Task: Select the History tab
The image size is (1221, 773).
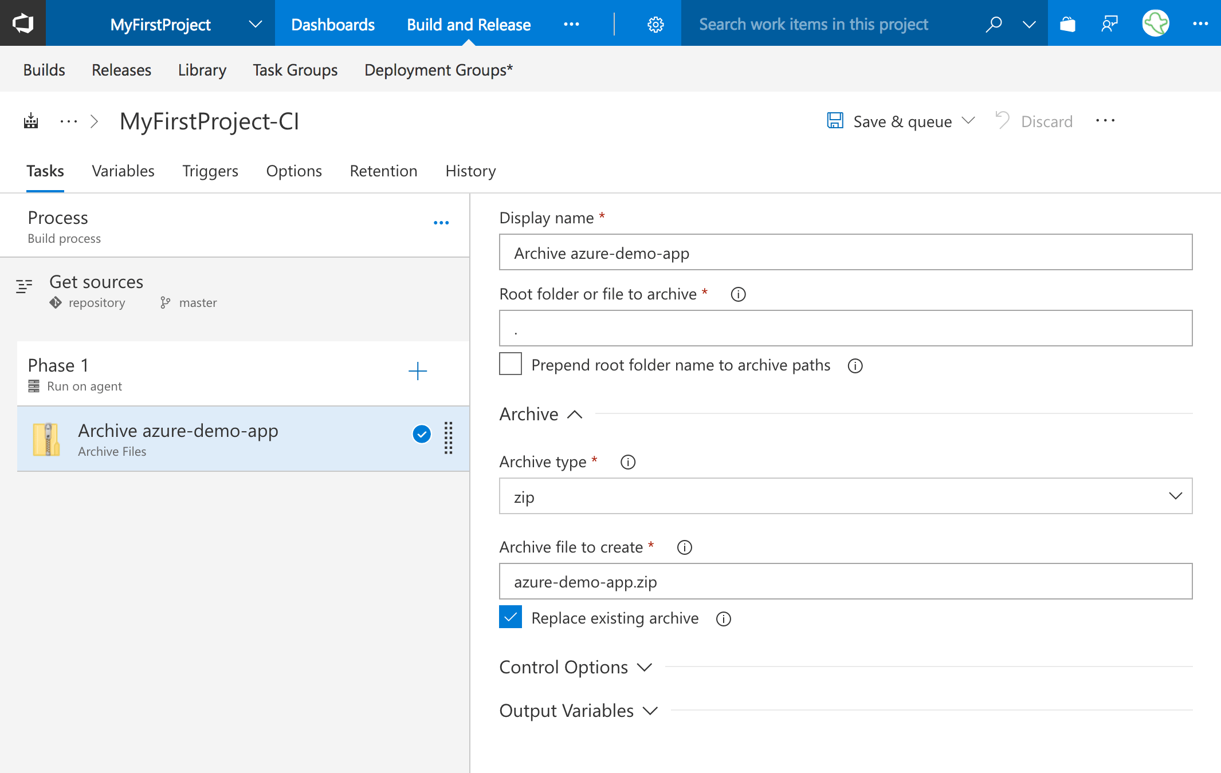Action: pos(470,171)
